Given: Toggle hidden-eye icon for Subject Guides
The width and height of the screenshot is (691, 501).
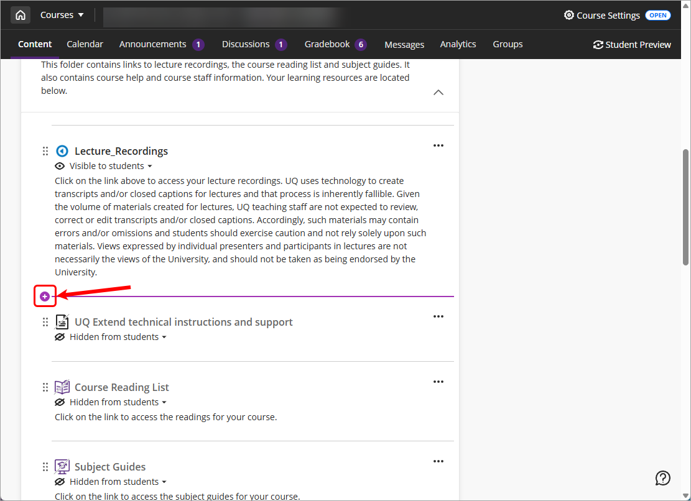Looking at the screenshot, I should [x=60, y=482].
